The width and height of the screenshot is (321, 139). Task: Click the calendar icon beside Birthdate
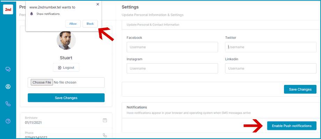click(x=105, y=120)
